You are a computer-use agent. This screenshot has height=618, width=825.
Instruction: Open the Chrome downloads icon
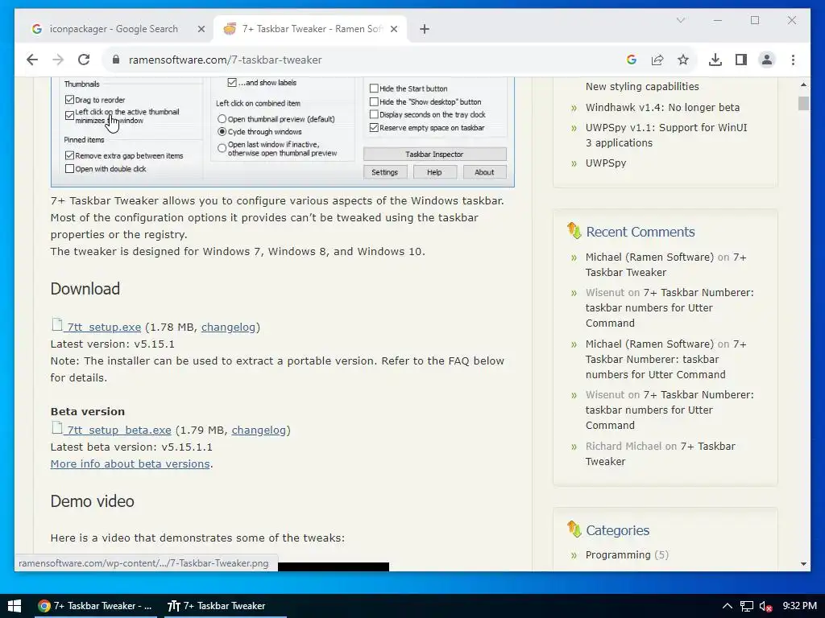[x=715, y=60]
